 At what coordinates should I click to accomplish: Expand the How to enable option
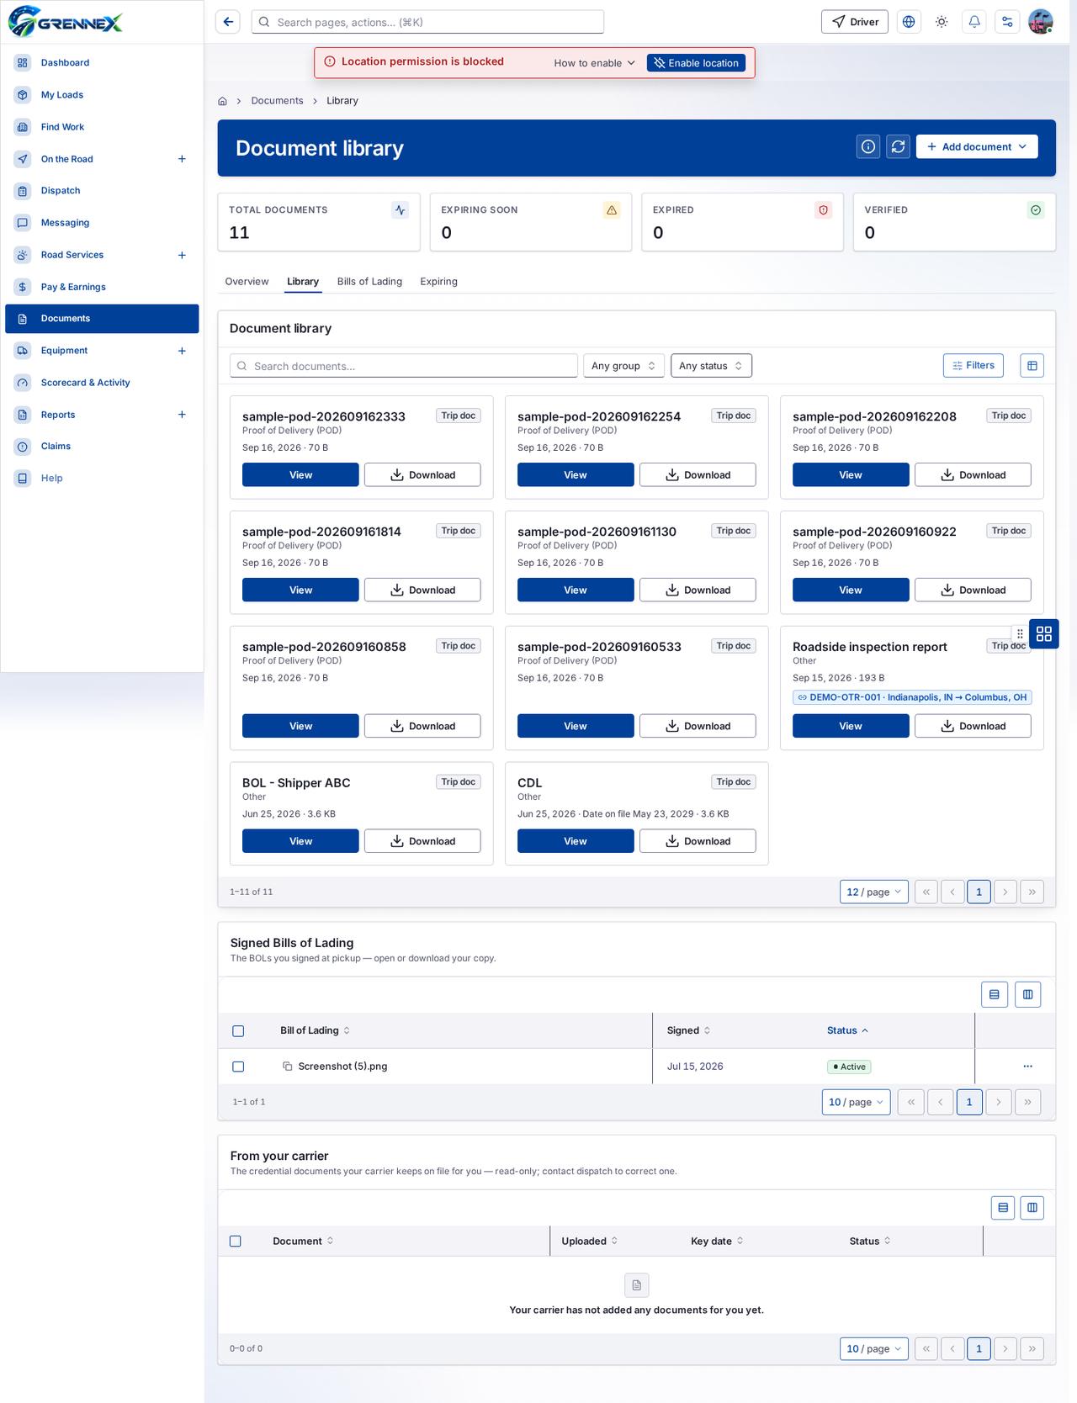tap(595, 63)
